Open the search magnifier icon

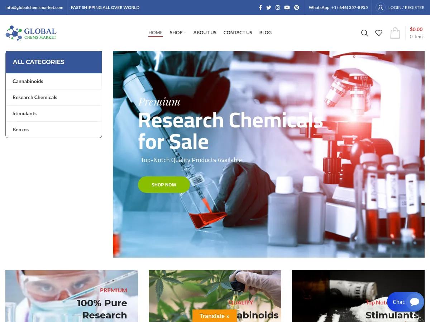click(x=364, y=33)
